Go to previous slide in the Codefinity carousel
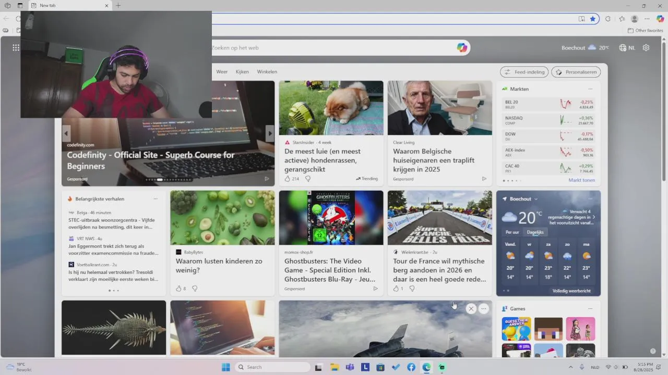This screenshot has width=668, height=375. [66, 133]
